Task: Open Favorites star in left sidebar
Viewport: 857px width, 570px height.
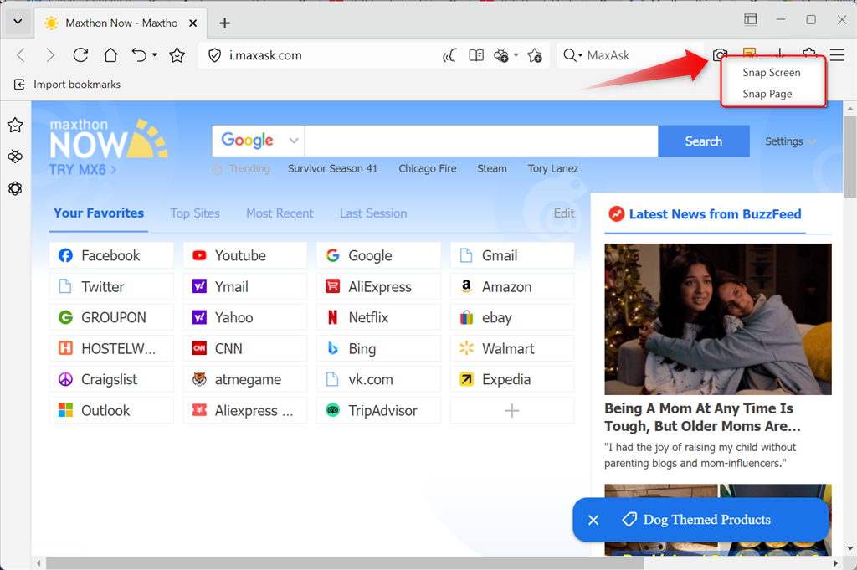Action: coord(15,126)
